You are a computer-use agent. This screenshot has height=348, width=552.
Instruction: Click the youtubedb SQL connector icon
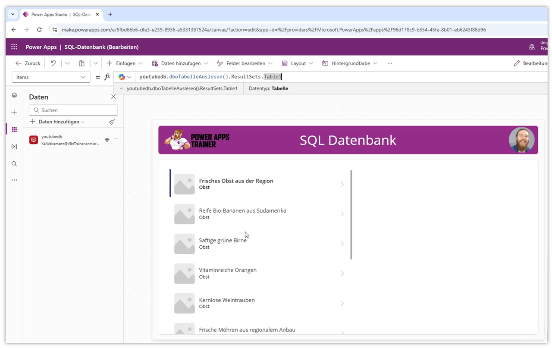point(34,140)
